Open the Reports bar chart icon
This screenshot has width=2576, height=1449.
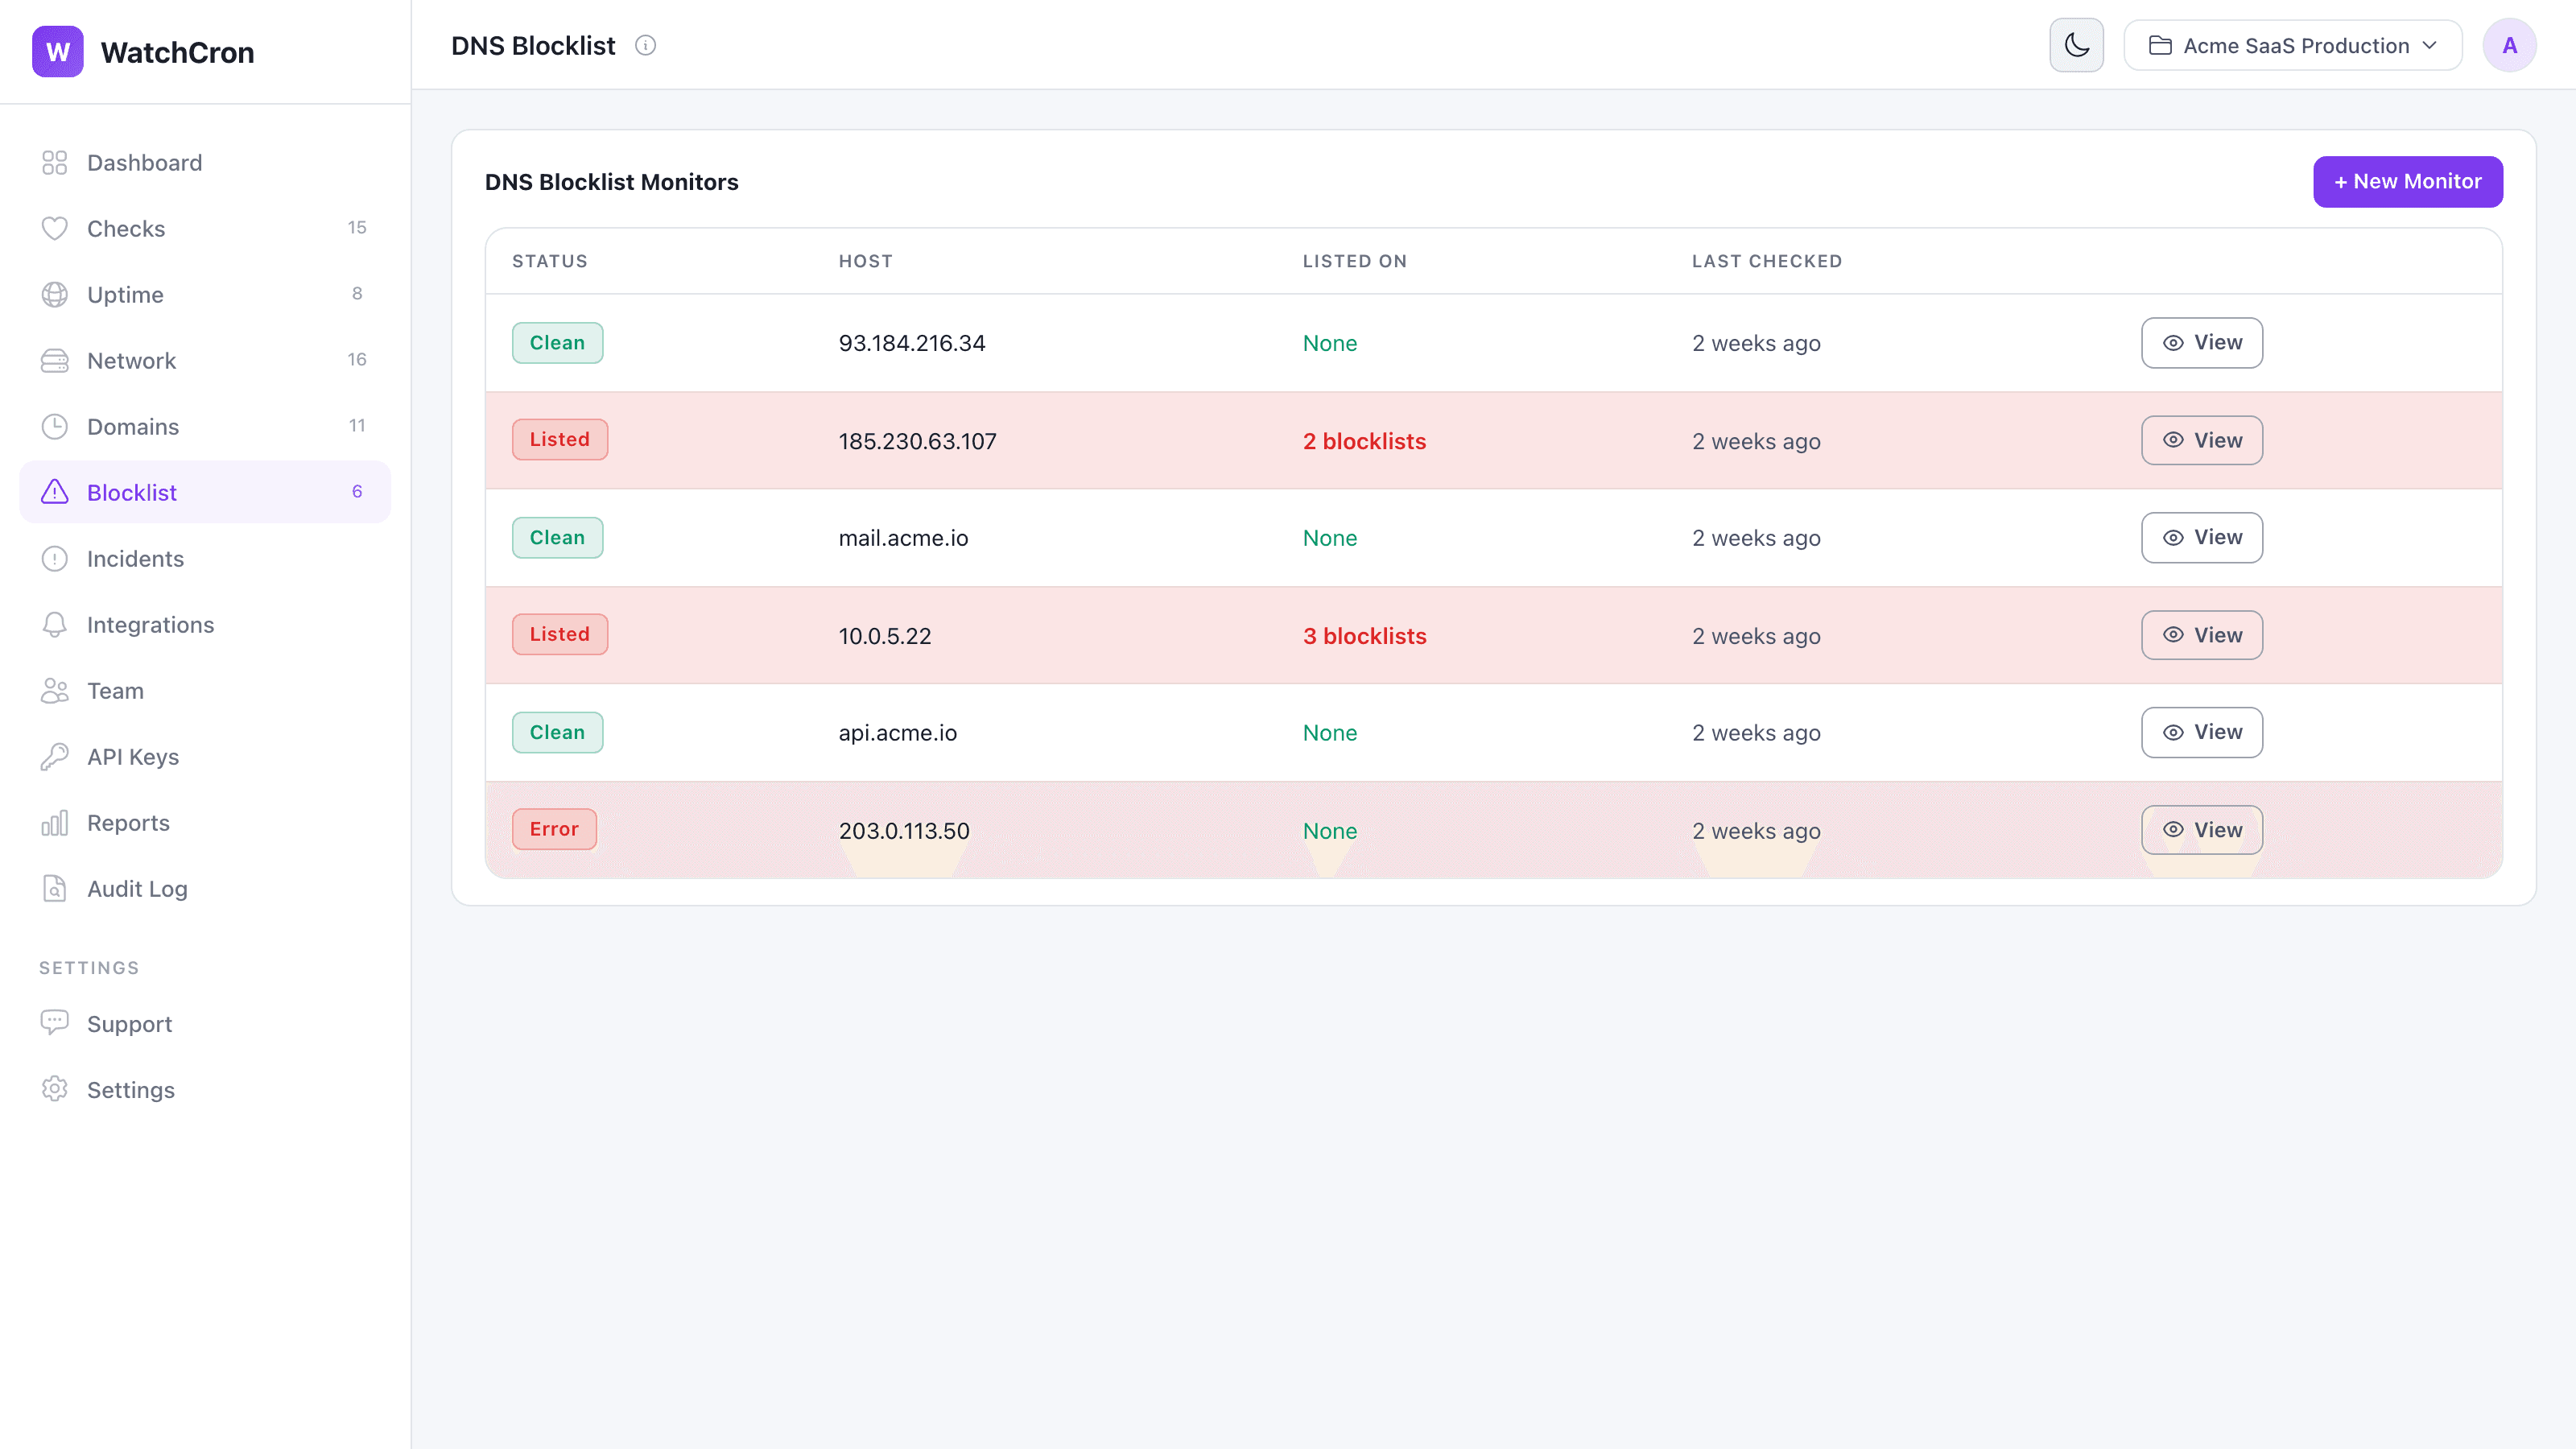click(54, 823)
